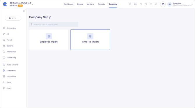Open the chat messages icon in header
195x108 pixels.
coord(135,4)
